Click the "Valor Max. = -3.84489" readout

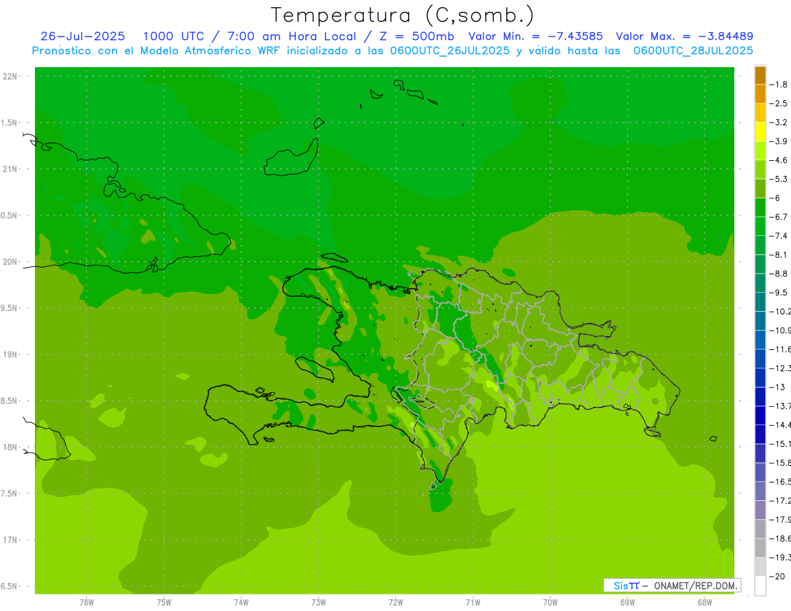coord(684,36)
